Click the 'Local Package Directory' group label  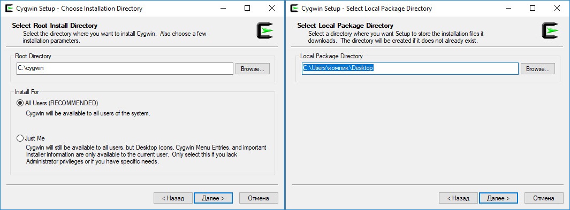tap(331, 56)
